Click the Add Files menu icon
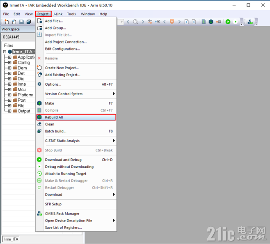270x244 pixels. (39, 21)
